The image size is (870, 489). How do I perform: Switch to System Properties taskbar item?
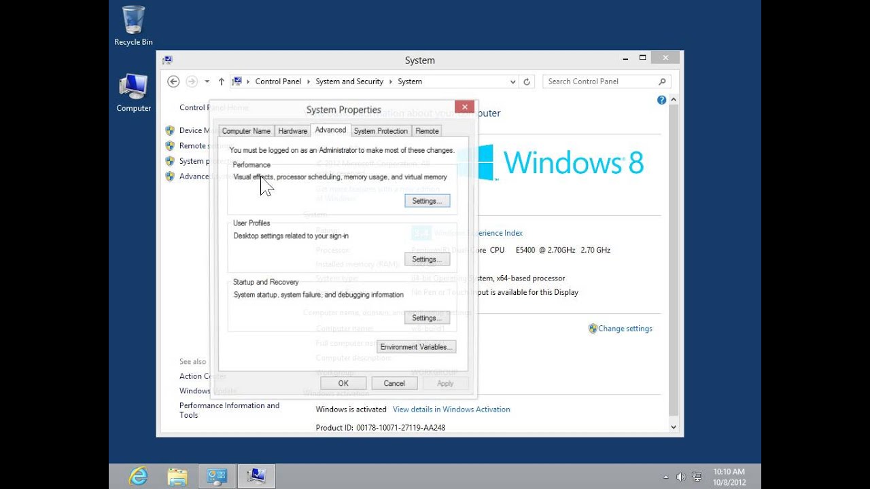[x=256, y=476]
